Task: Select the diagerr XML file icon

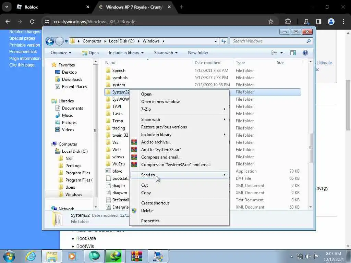Action: [x=108, y=185]
